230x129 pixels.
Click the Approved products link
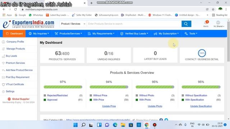[x=52, y=100]
